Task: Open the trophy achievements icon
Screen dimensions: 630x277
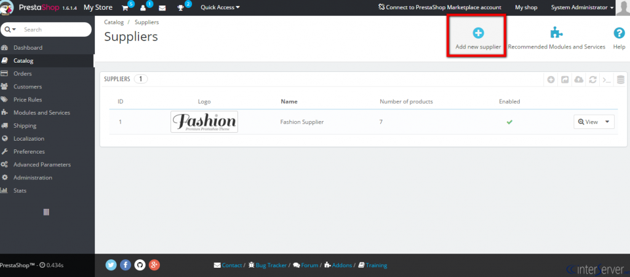Action: tap(180, 7)
